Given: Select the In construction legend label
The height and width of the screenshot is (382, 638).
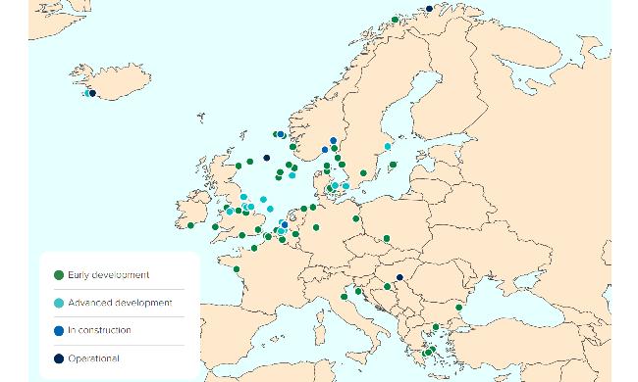Looking at the screenshot, I should pos(99,330).
